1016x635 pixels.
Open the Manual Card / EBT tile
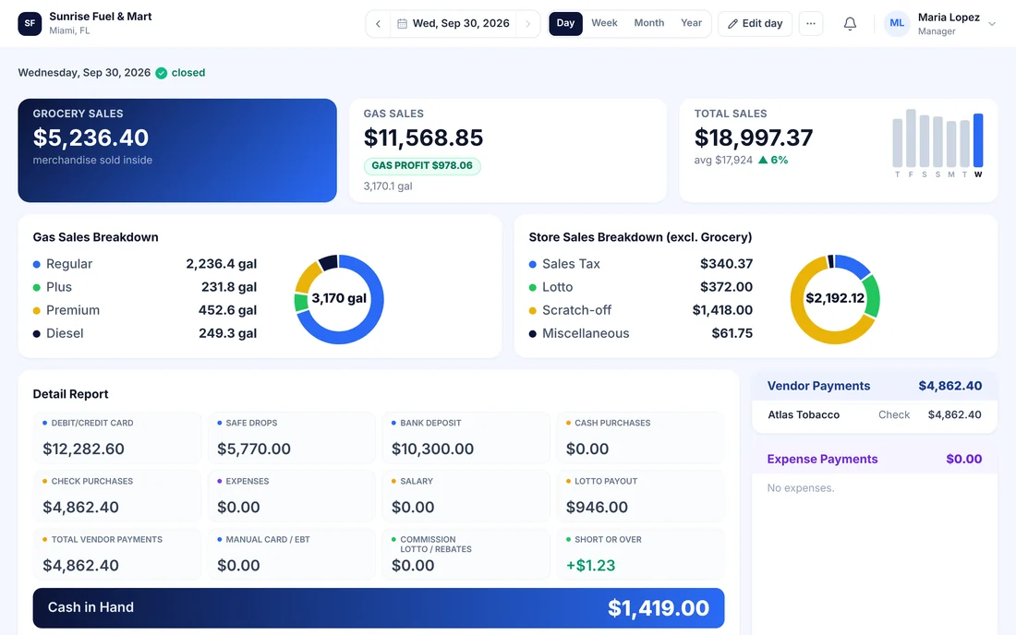click(x=292, y=554)
